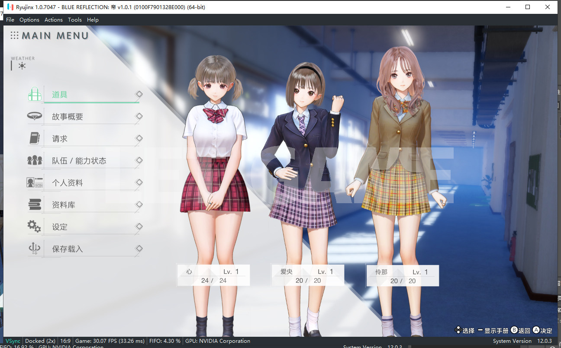Open the Tools menu

[74, 19]
